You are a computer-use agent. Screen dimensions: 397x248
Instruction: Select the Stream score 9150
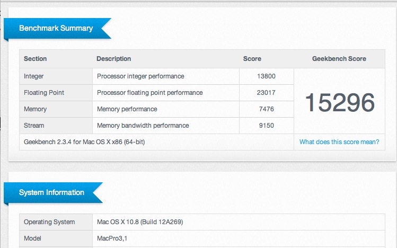(x=267, y=126)
